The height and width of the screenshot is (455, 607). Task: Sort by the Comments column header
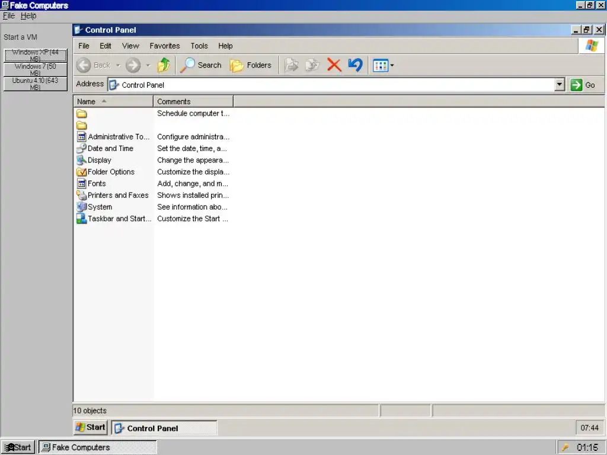pyautogui.click(x=193, y=101)
